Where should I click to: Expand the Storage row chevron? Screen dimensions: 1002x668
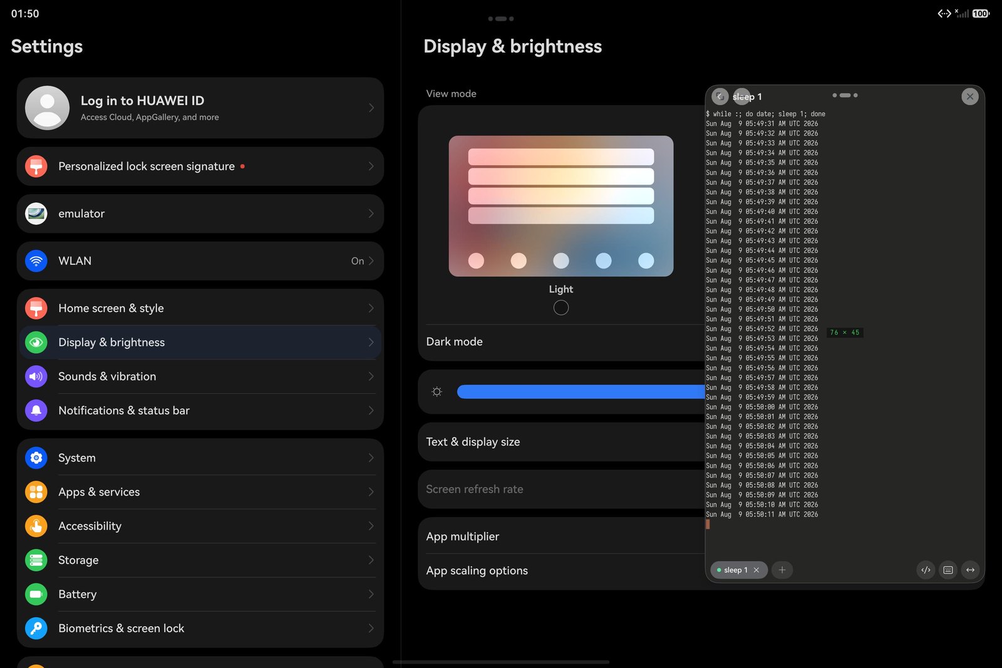point(371,560)
